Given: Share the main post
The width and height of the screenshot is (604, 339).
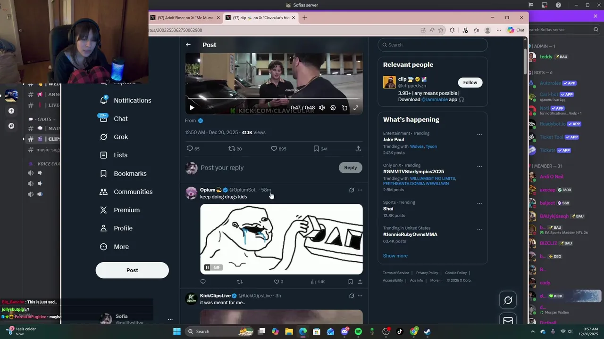Looking at the screenshot, I should point(358,149).
